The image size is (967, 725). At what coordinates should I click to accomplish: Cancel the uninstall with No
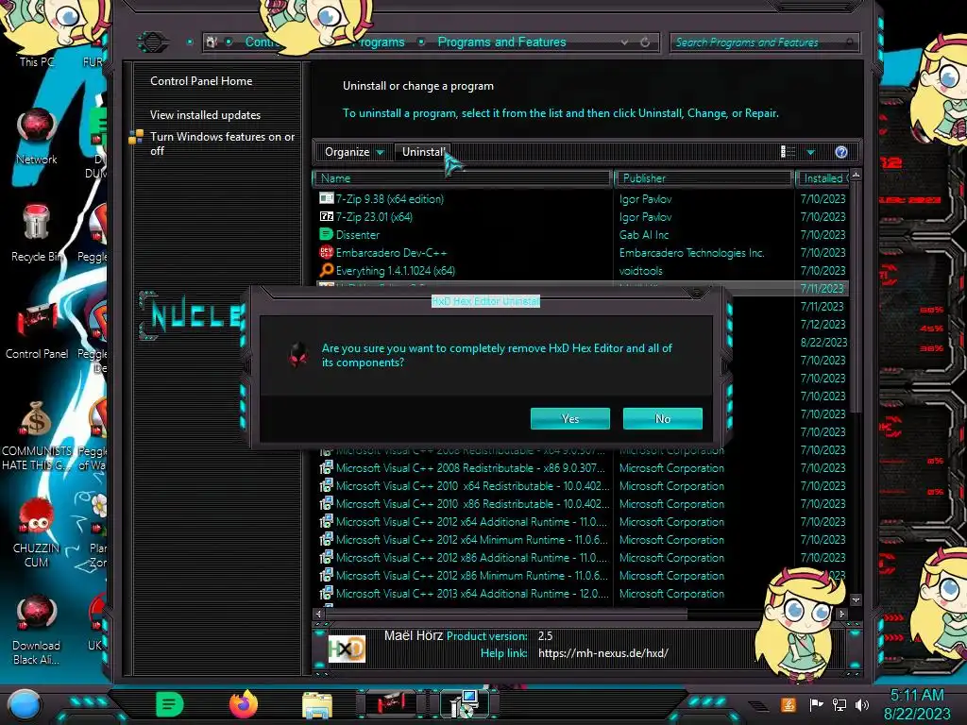[x=662, y=418]
